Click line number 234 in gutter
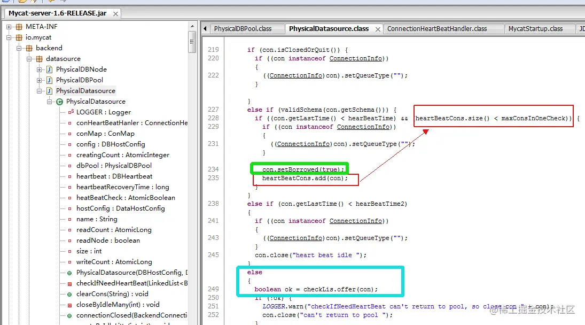Viewport: 585px width, 325px height. click(213, 169)
